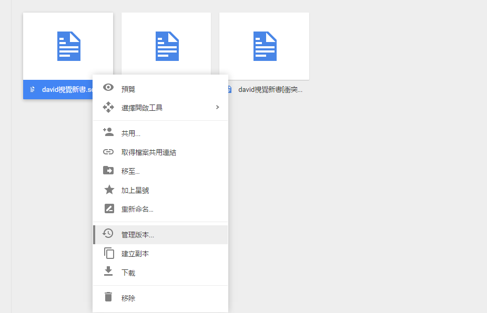
Task: Click the small doc icon beside david視覺新書.s
Action: point(32,90)
